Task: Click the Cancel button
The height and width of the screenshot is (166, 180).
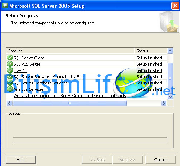Action: click(x=160, y=160)
